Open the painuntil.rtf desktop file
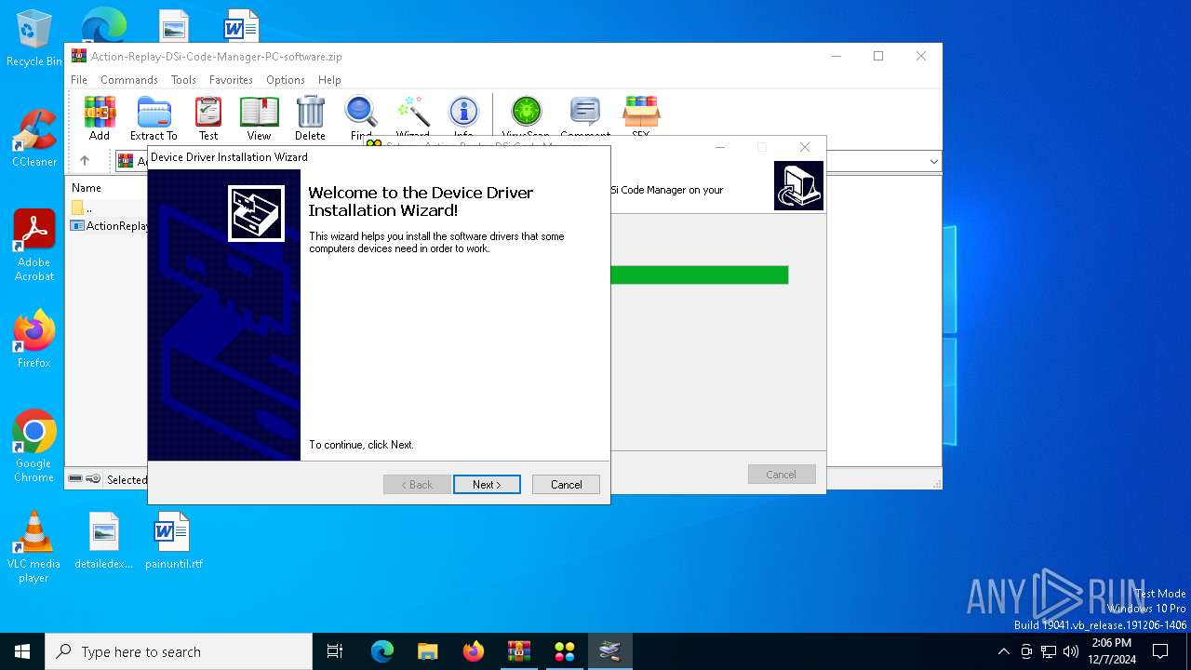The image size is (1191, 670). point(173,540)
